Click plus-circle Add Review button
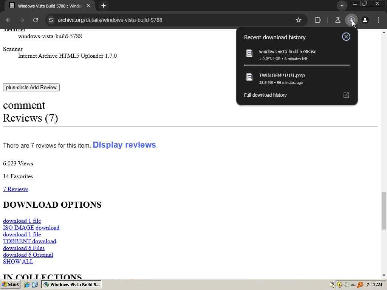 [31, 87]
